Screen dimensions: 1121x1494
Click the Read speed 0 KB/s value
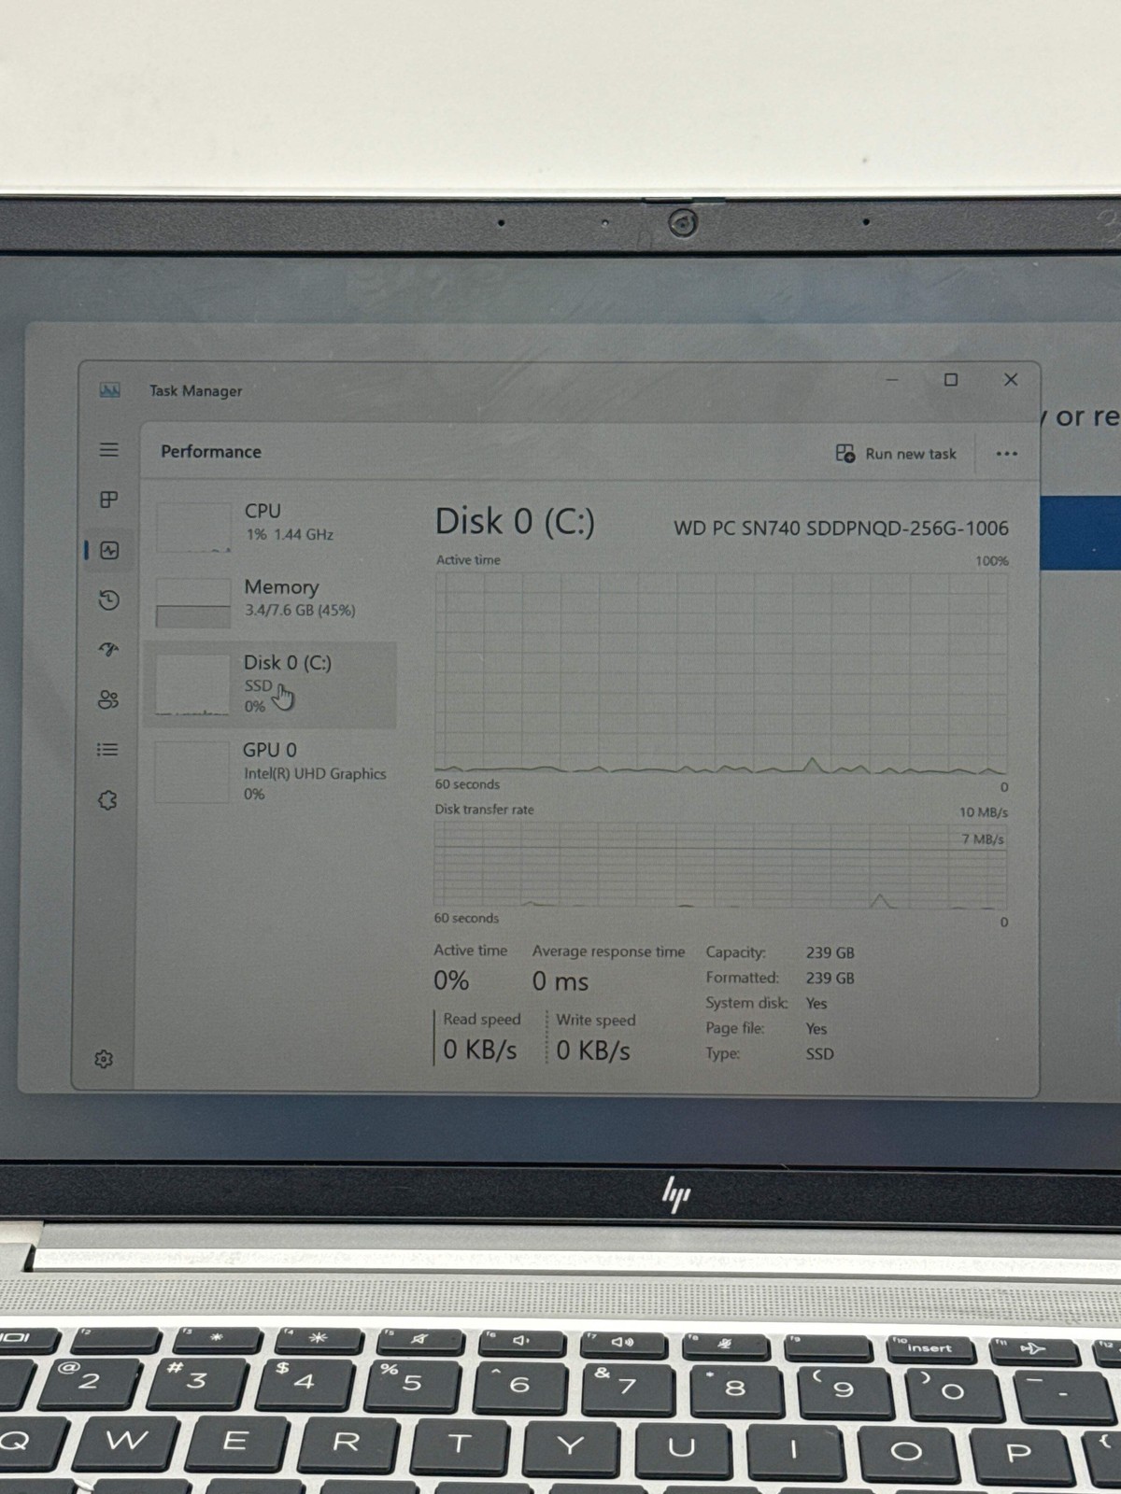pos(479,1050)
